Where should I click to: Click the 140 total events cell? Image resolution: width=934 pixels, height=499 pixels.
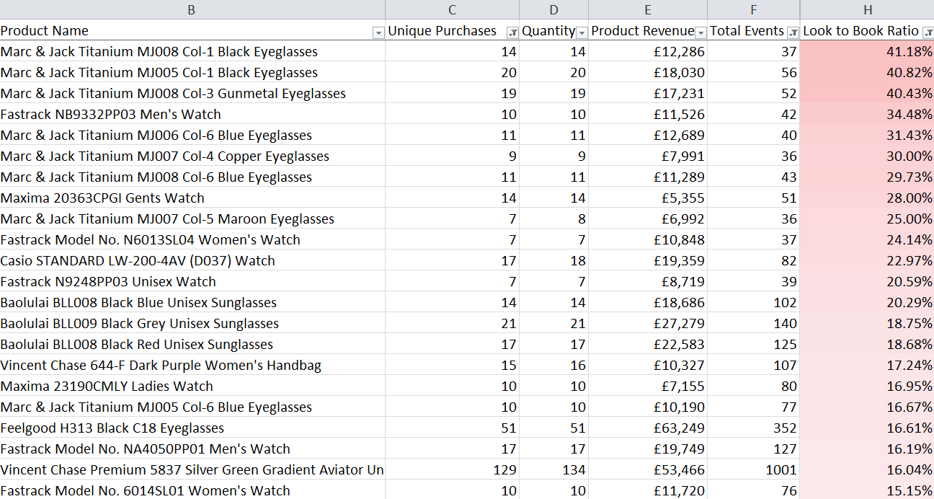(x=753, y=323)
